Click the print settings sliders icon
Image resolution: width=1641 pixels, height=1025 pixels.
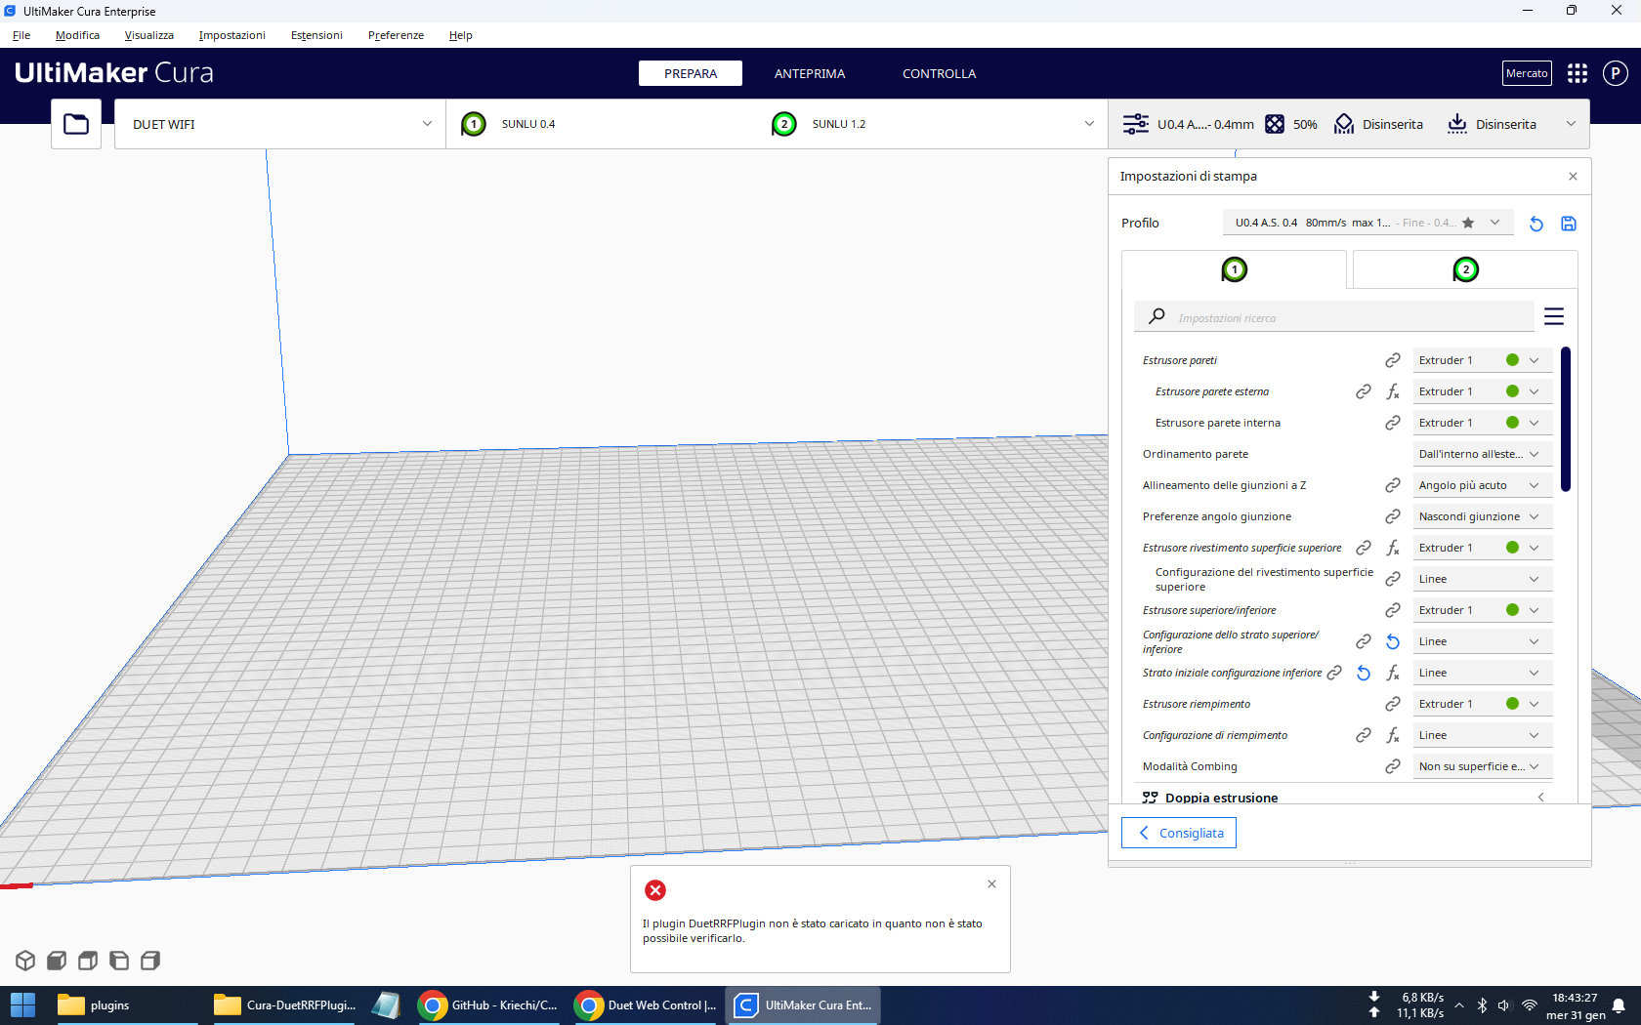click(x=1135, y=124)
